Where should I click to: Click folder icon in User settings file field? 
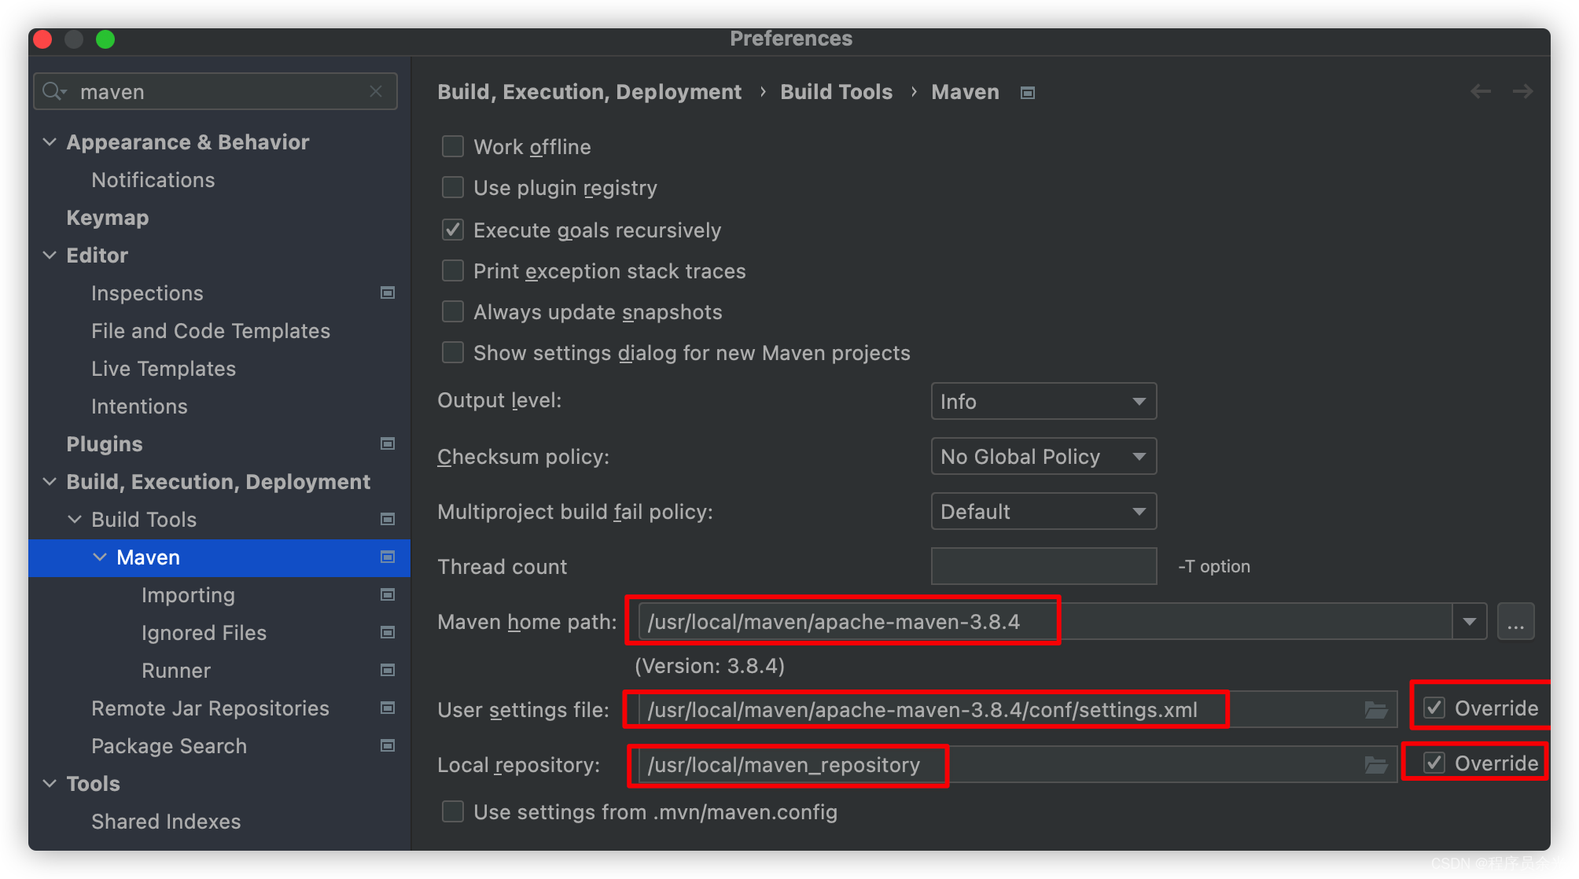(x=1375, y=710)
